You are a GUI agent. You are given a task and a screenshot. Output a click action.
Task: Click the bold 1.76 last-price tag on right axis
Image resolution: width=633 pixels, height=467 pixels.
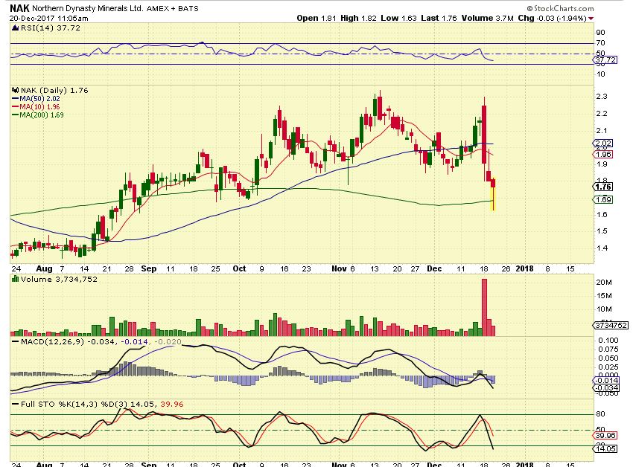coord(603,187)
